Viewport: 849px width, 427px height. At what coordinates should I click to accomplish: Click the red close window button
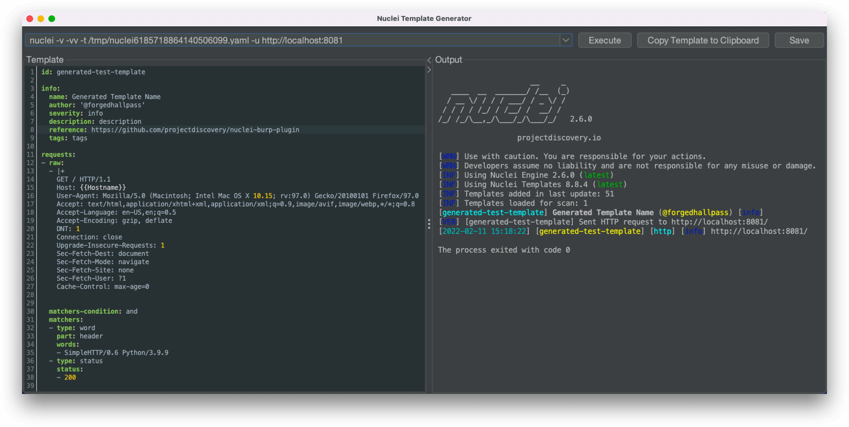point(30,18)
